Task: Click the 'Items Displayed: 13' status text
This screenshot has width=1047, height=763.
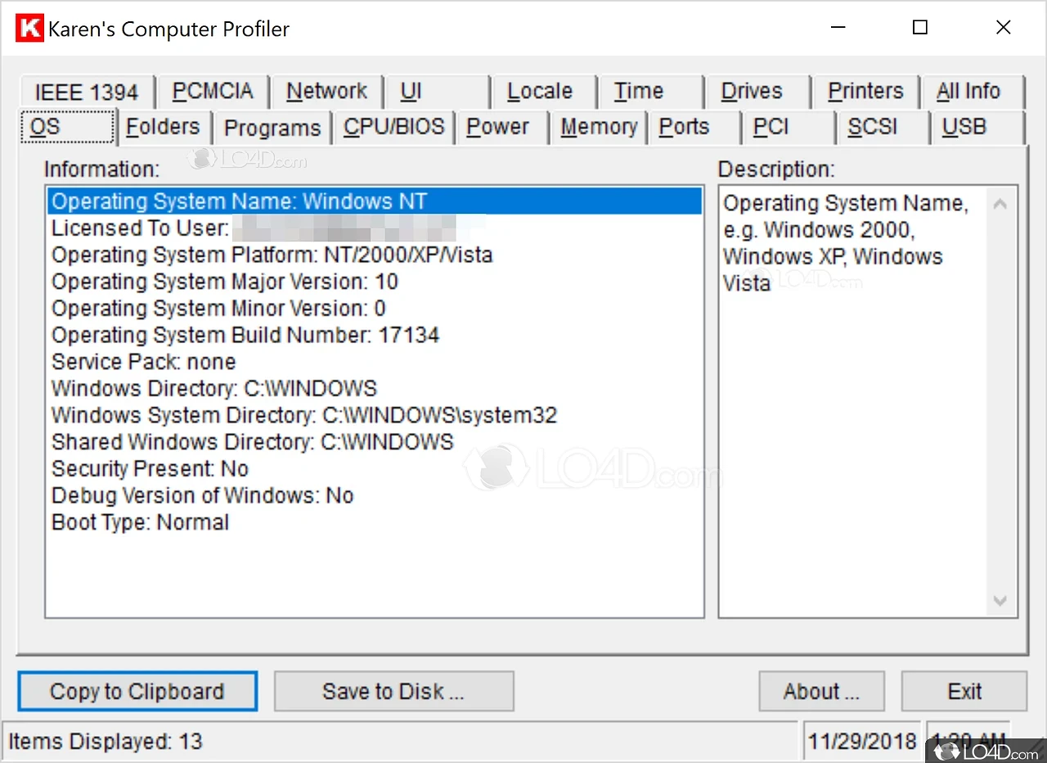Action: pyautogui.click(x=106, y=742)
